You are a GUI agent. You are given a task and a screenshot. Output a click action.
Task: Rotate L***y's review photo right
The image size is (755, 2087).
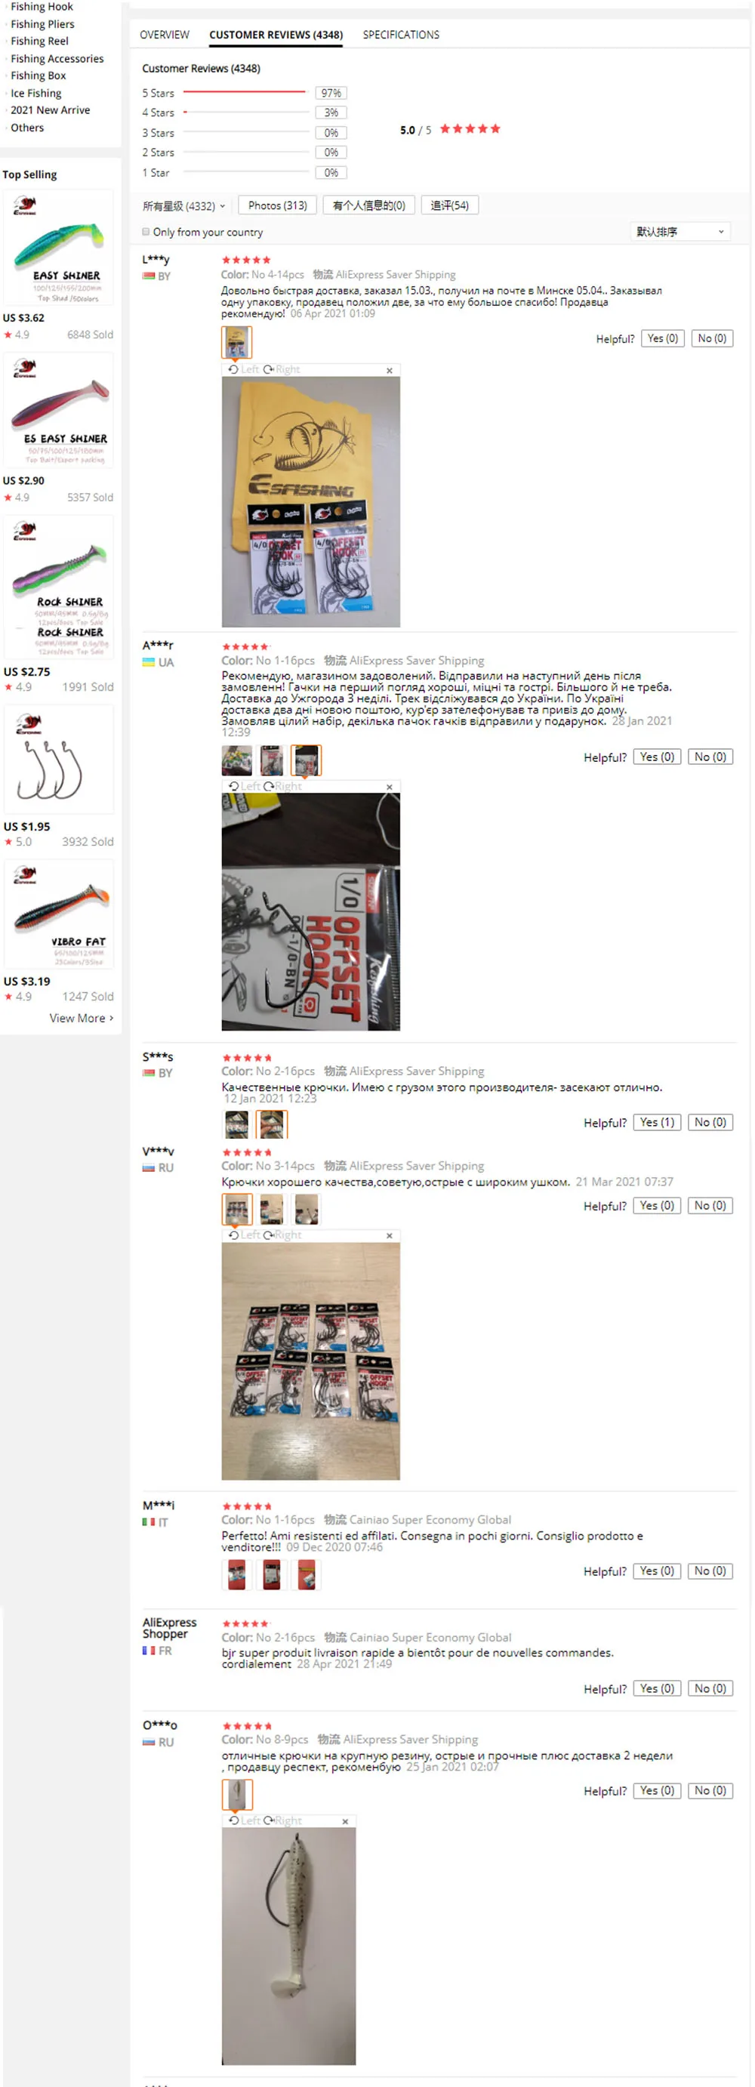pyautogui.click(x=281, y=369)
